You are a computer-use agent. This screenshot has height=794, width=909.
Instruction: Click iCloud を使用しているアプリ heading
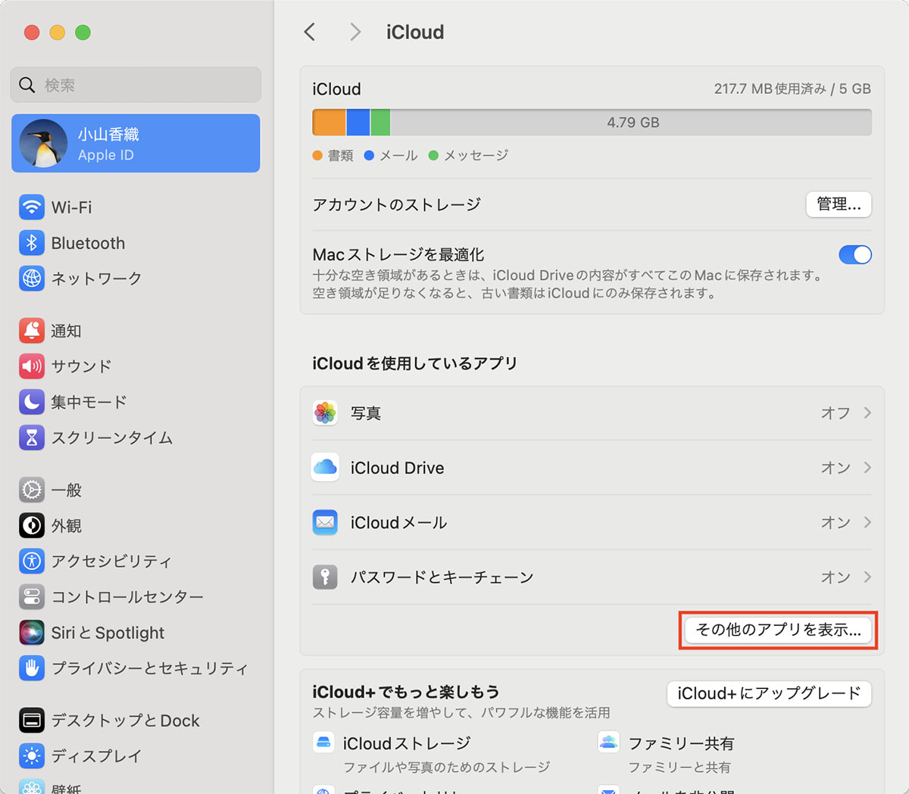(415, 363)
